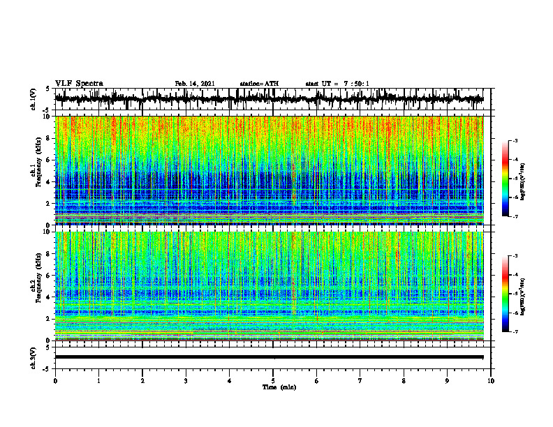Click the "-3" value on ch.2 color scale

(x=515, y=256)
